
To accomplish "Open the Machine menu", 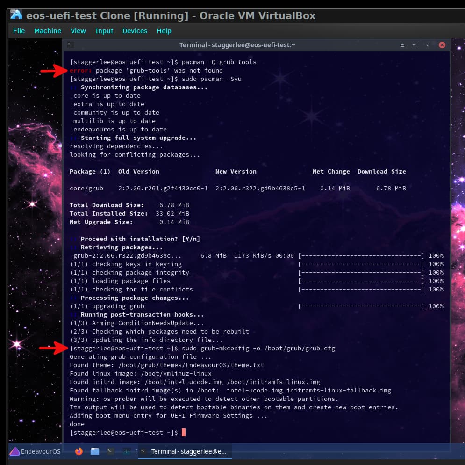I will [48, 31].
